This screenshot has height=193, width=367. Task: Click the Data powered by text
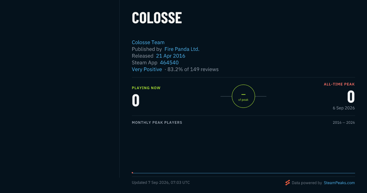pos(307,183)
